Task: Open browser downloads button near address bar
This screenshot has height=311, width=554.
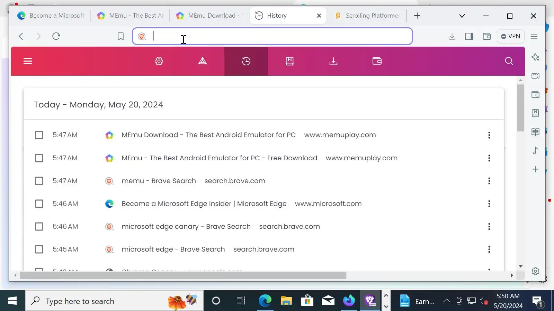Action: point(452,36)
